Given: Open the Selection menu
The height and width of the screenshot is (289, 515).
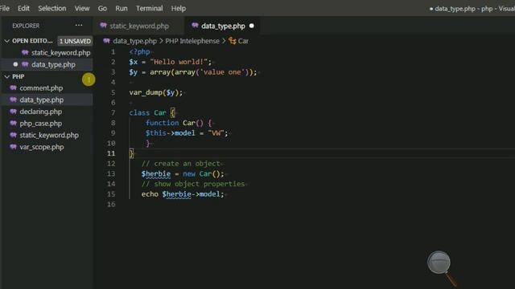Looking at the screenshot, I should pyautogui.click(x=51, y=8).
